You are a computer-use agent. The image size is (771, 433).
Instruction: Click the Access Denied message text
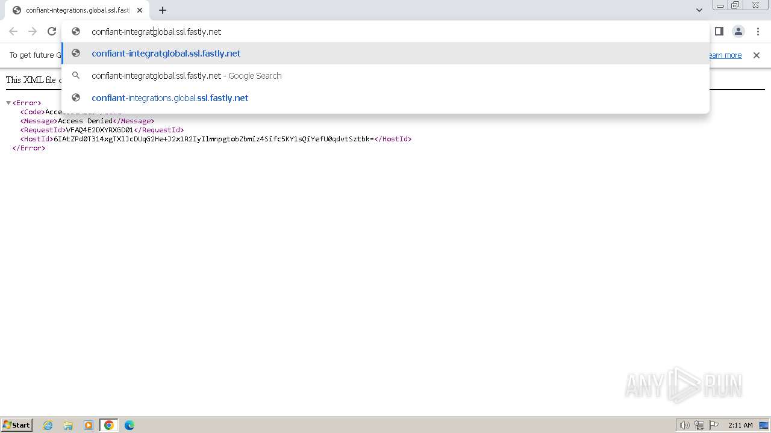coord(85,121)
